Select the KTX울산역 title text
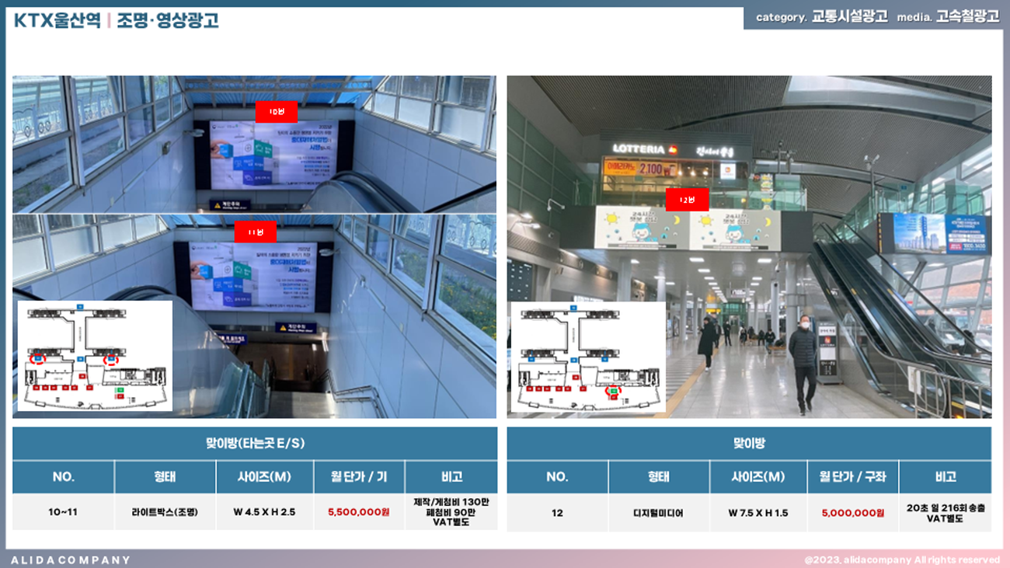 pyautogui.click(x=57, y=20)
